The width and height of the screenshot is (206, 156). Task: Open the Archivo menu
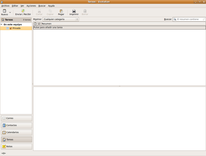[x=5, y=6]
